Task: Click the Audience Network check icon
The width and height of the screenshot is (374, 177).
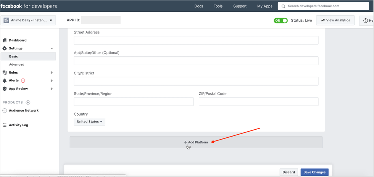Action: (5, 111)
